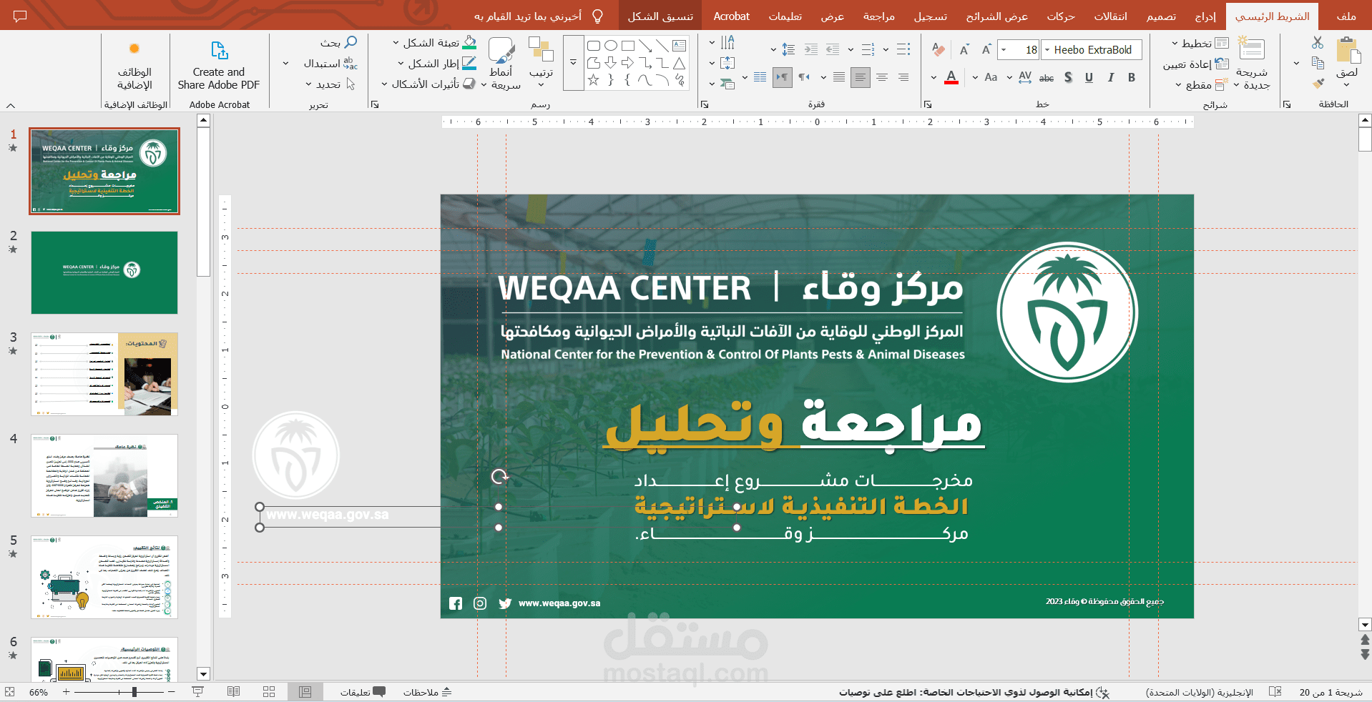
Task: Toggle Underline formatting
Action: (x=1089, y=77)
